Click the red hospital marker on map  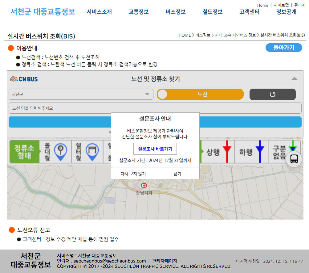click(144, 185)
